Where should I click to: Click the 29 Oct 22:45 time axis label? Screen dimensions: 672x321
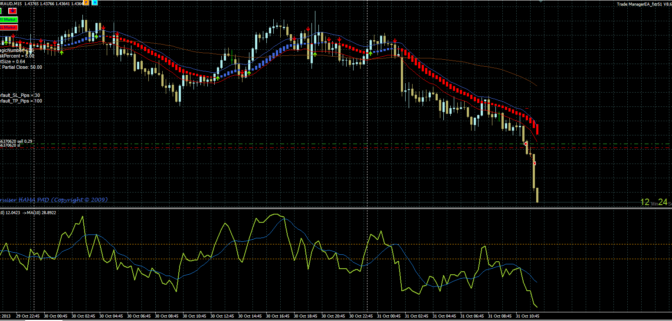(x=28, y=316)
